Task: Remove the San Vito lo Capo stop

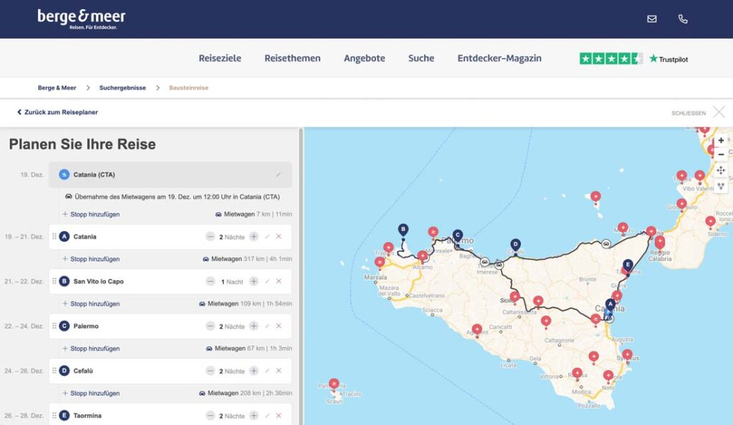Action: click(278, 281)
